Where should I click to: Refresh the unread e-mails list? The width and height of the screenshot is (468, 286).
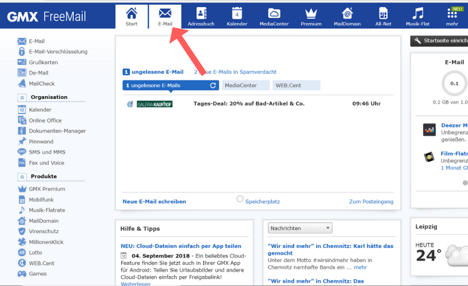pos(213,85)
